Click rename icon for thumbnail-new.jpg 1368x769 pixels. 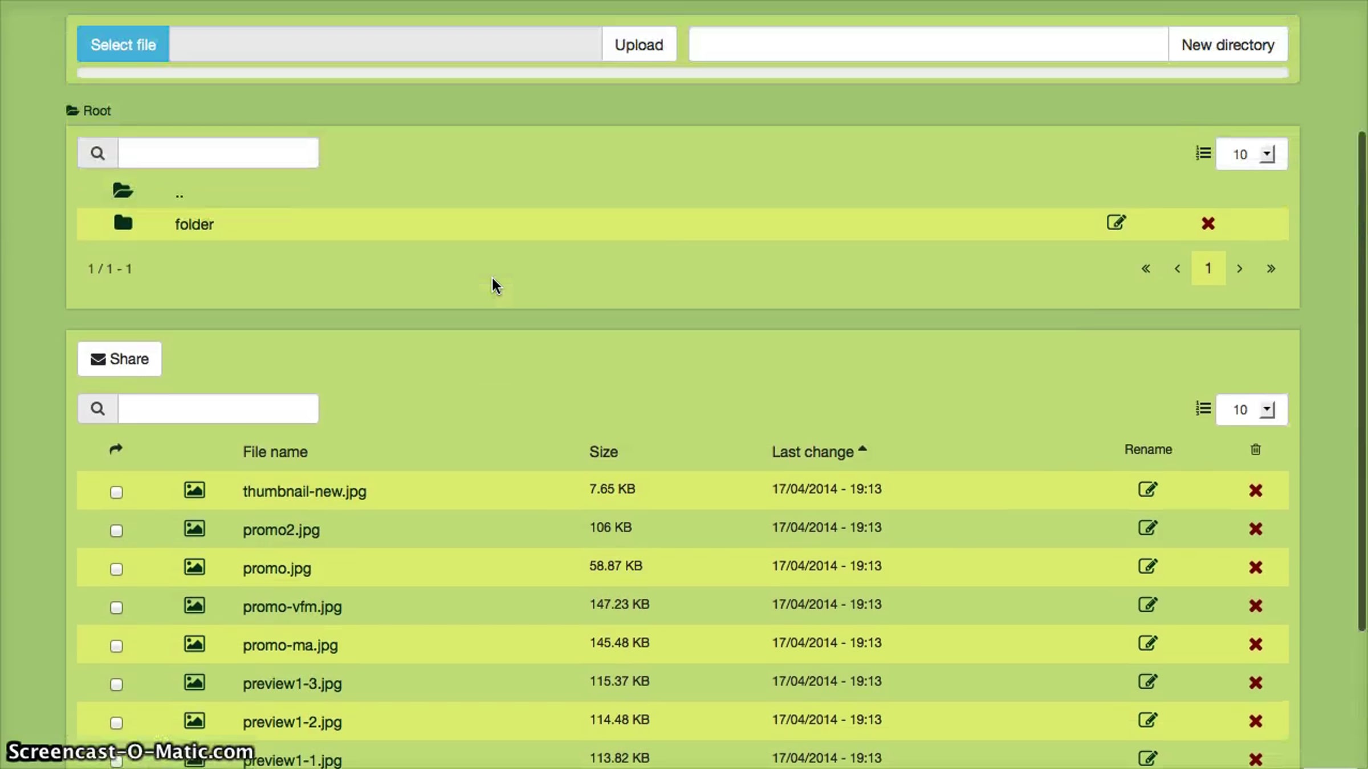pyautogui.click(x=1147, y=490)
